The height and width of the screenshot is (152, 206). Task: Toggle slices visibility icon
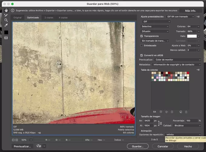(6, 38)
